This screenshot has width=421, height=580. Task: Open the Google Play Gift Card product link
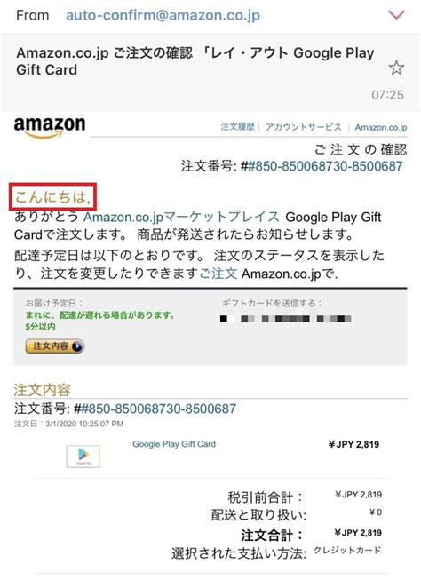tap(174, 444)
